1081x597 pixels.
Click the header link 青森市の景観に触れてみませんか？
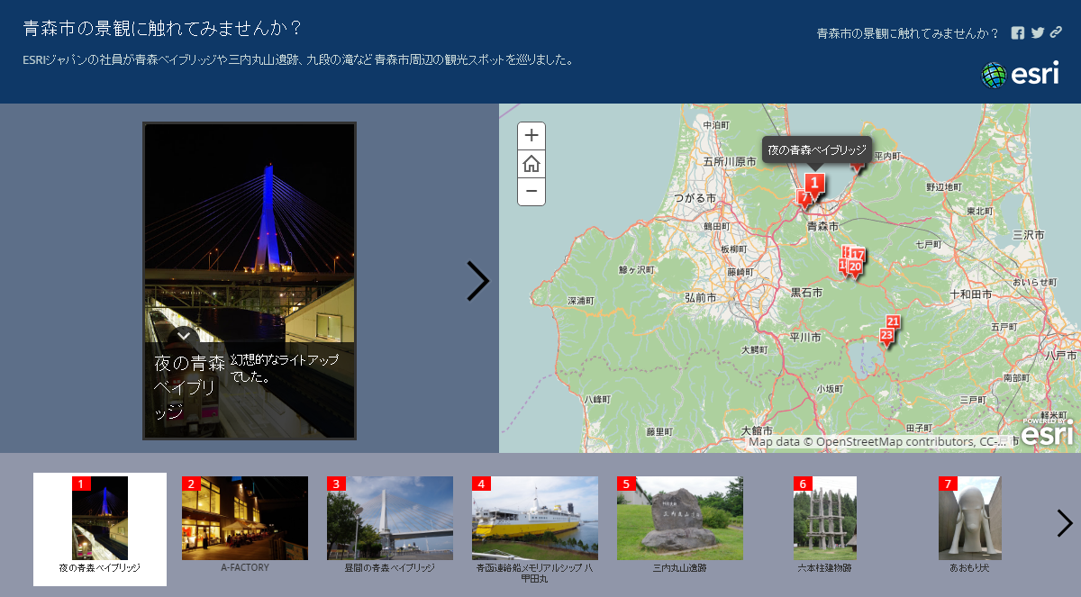[907, 33]
